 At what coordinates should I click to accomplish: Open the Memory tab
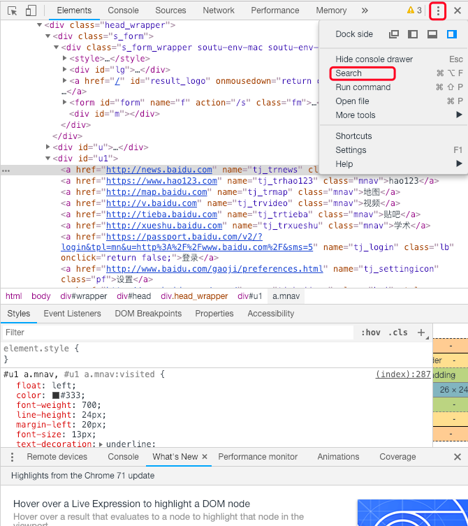click(331, 10)
